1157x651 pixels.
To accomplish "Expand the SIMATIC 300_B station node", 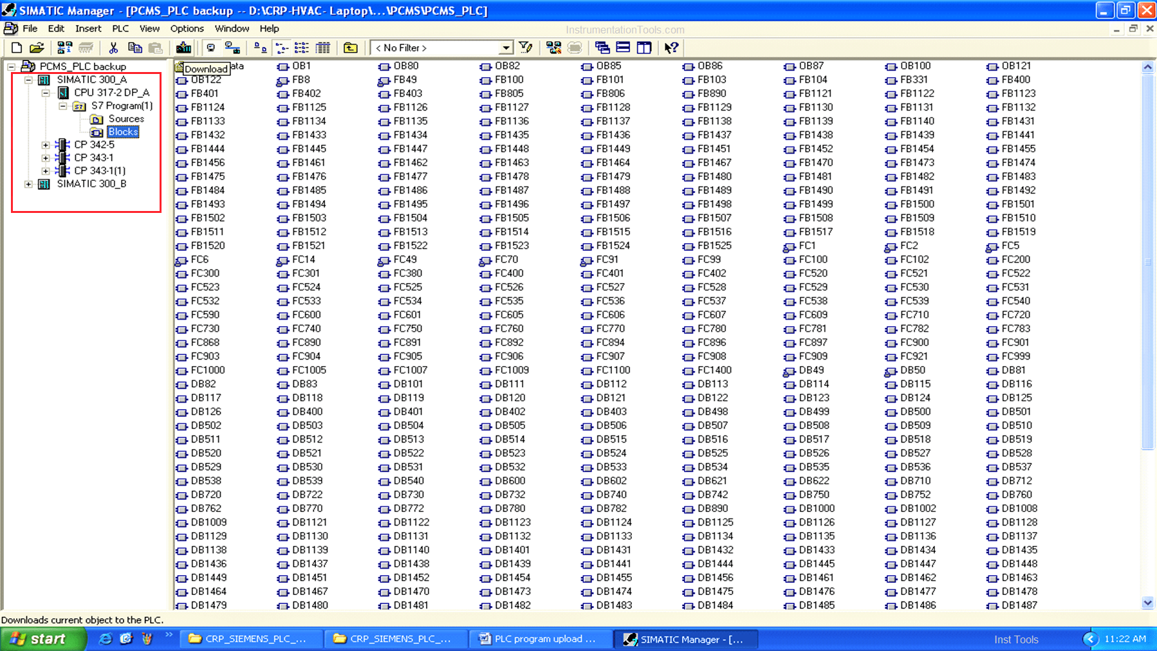I will (x=28, y=184).
